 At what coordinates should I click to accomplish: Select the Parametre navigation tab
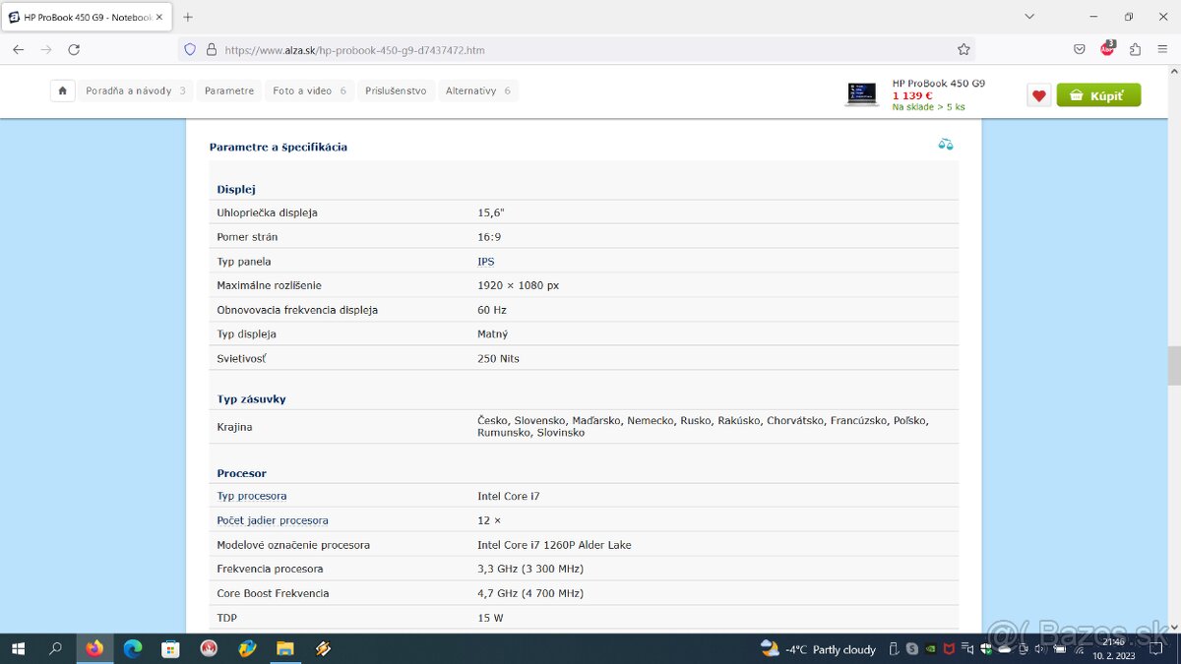pos(228,91)
